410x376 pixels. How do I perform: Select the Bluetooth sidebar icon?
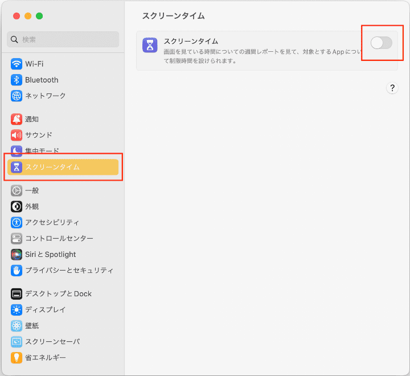(17, 80)
